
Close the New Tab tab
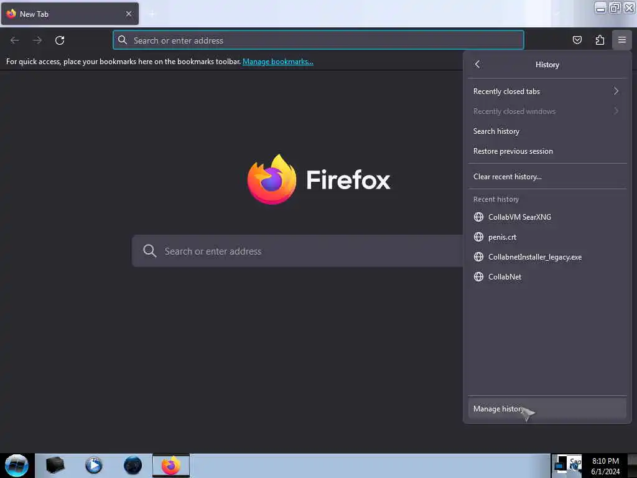coord(129,14)
